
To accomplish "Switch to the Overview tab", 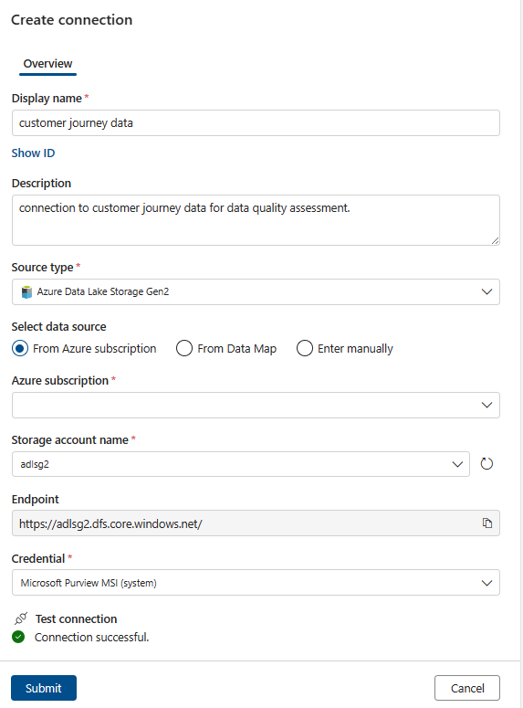I will click(x=47, y=64).
